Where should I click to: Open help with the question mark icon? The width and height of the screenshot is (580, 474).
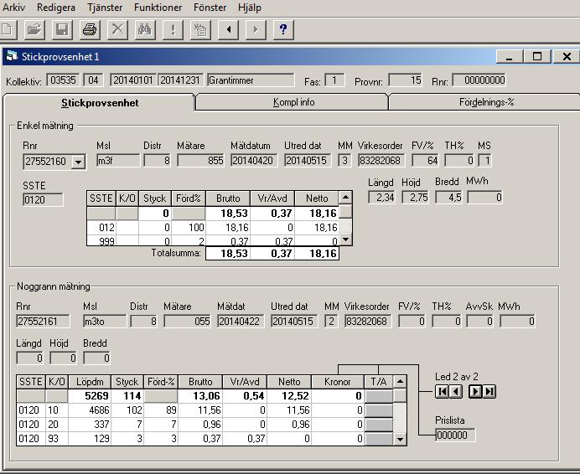283,29
